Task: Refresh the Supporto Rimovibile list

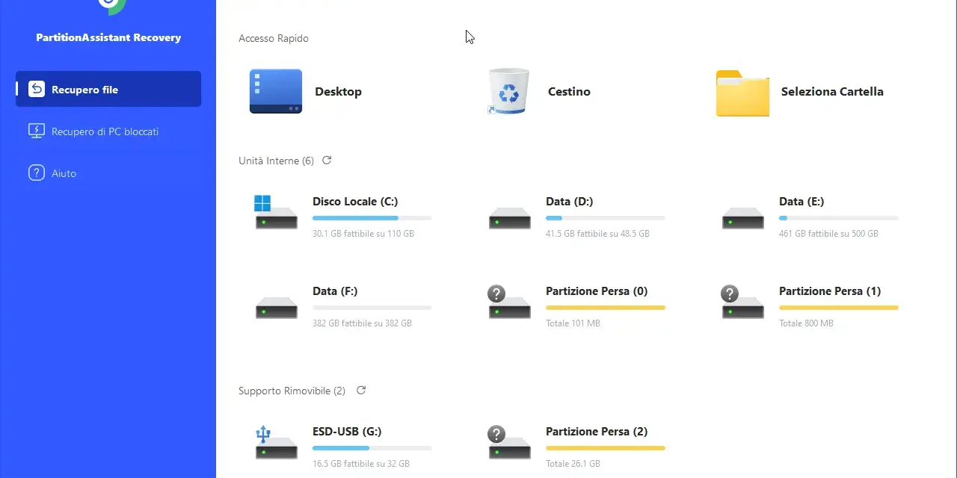Action: coord(361,391)
